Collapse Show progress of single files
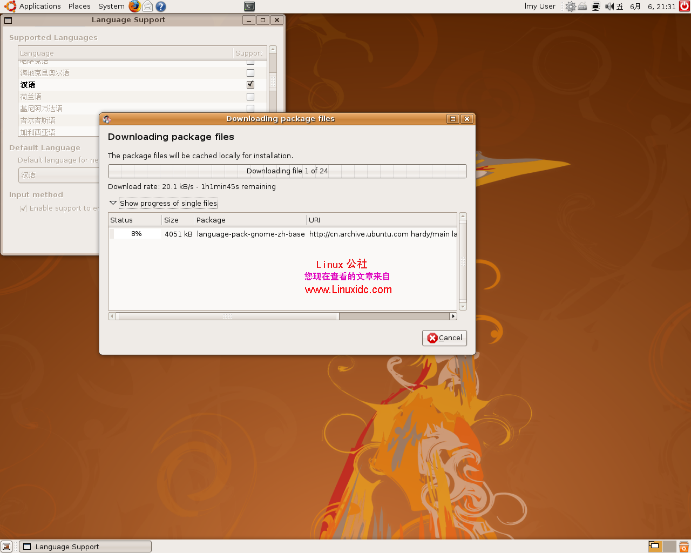Viewport: 691px width, 553px height. 113,203
